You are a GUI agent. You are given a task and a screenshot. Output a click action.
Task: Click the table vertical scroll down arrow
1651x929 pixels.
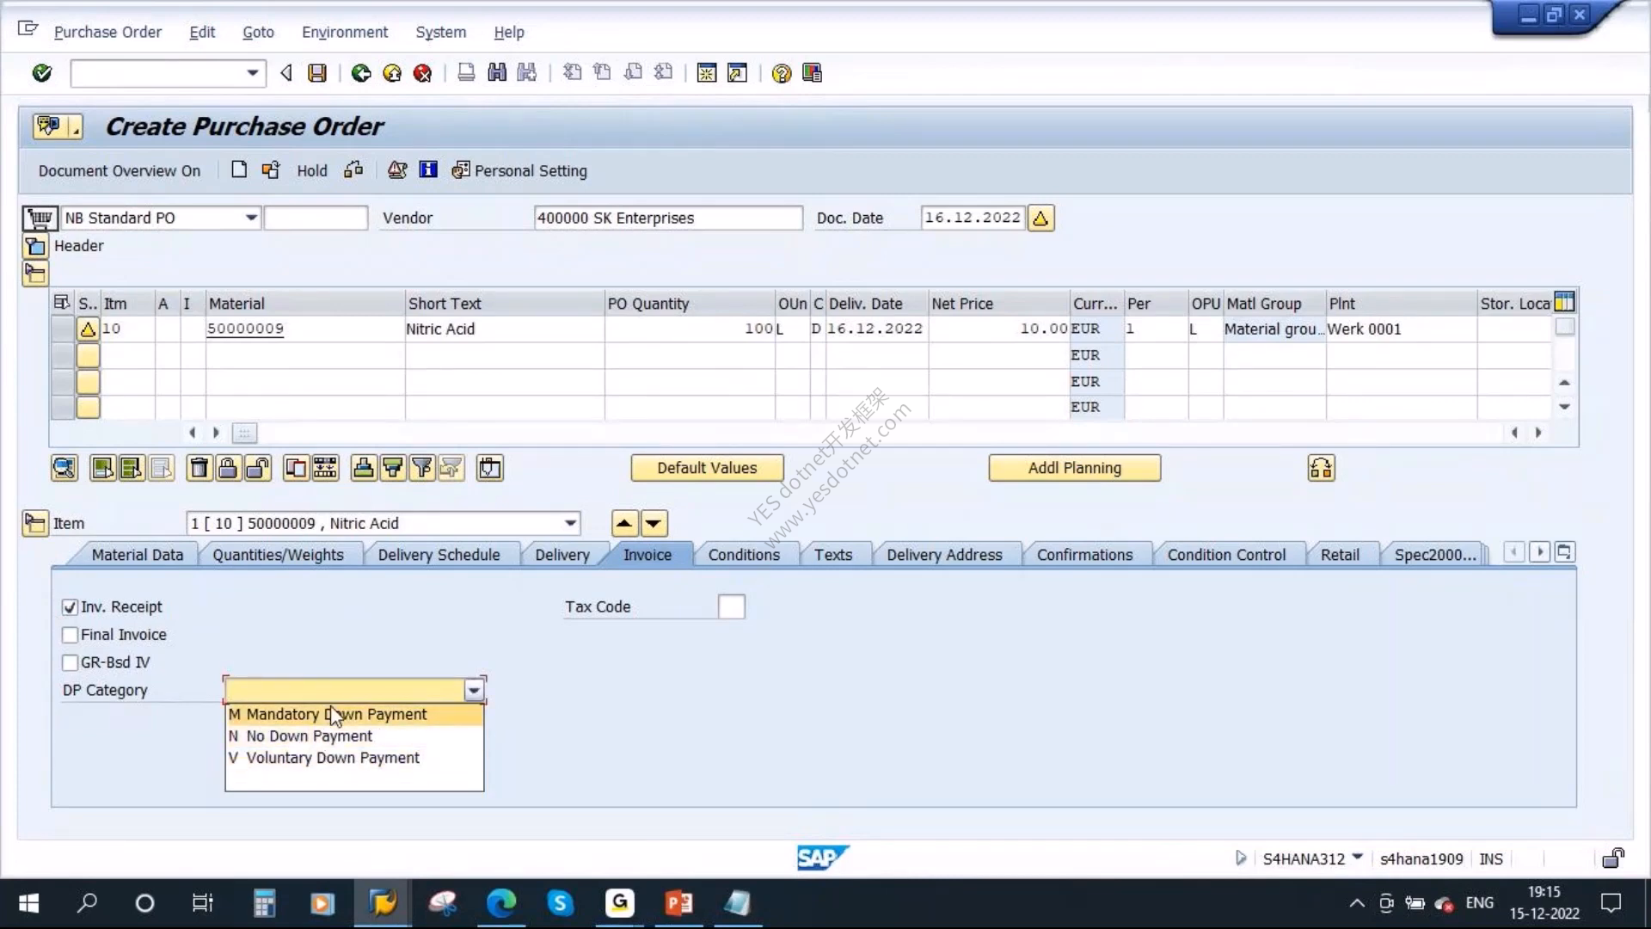point(1565,407)
